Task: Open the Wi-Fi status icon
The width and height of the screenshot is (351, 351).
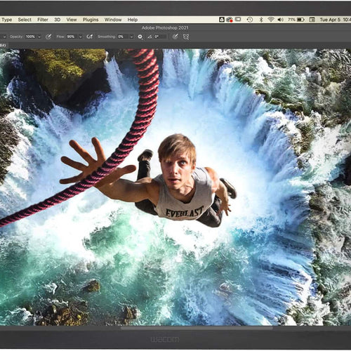Action: coord(271,20)
